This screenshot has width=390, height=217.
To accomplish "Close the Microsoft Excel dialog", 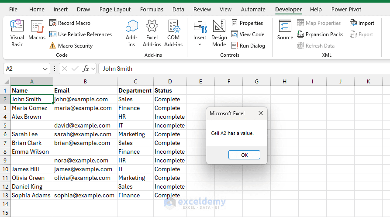I will (261, 114).
